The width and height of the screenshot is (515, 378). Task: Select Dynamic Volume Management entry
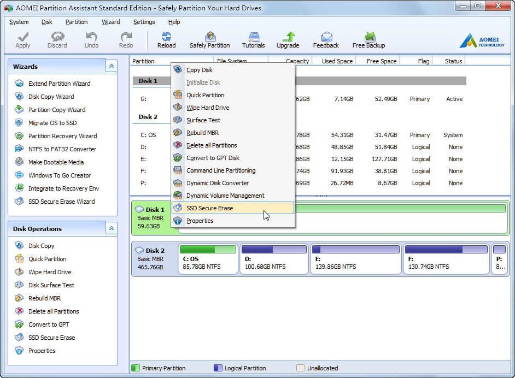(233, 196)
